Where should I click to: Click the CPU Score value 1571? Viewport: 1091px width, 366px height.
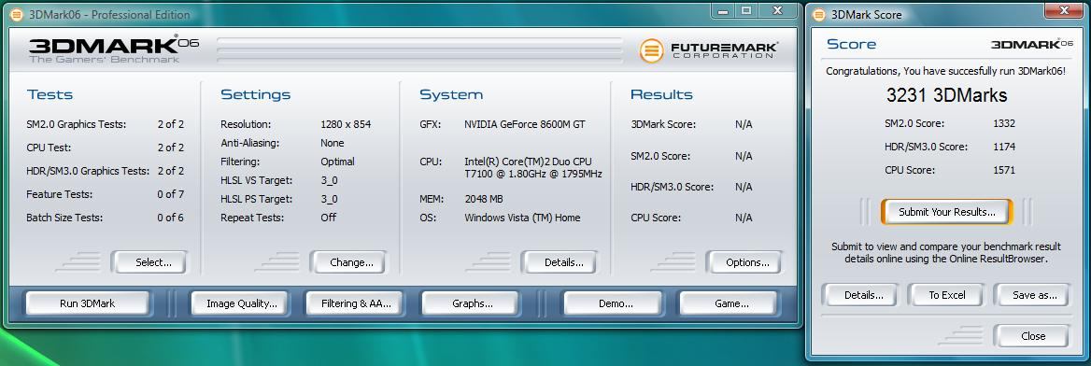(1004, 171)
